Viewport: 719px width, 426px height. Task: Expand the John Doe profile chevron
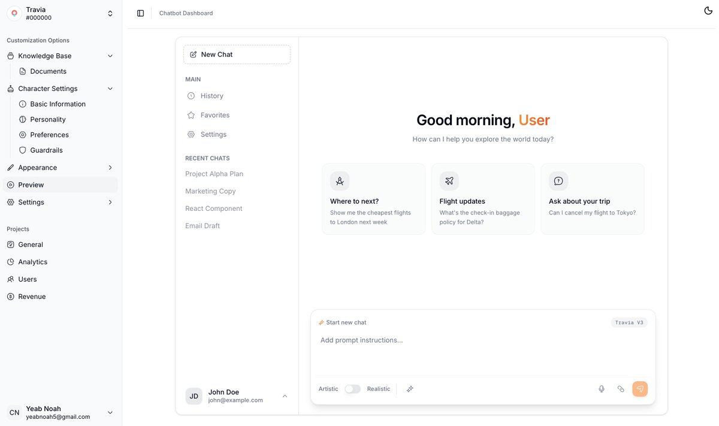click(x=285, y=396)
